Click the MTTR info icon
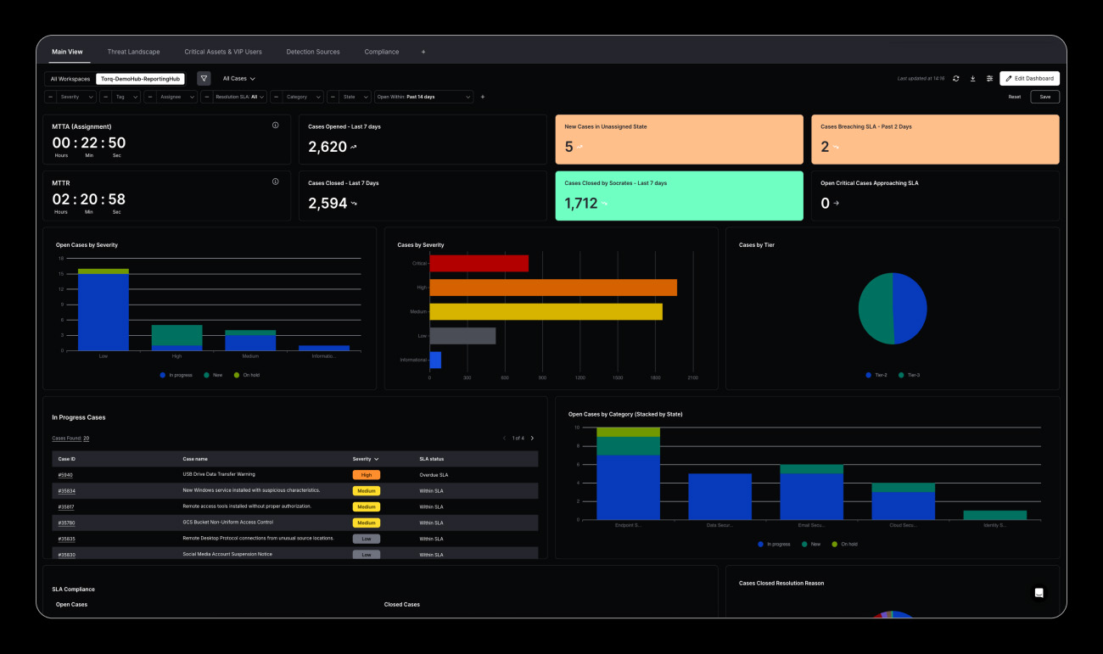 coord(275,182)
